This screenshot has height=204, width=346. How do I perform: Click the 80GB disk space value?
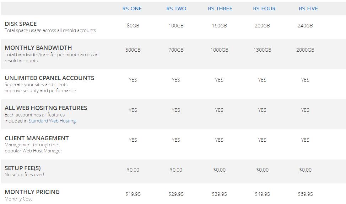click(x=133, y=26)
